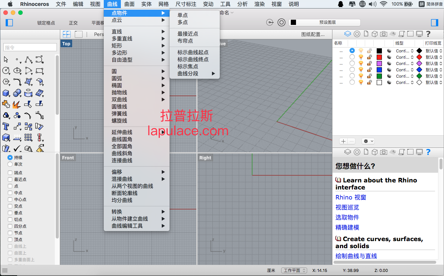Set the red layer as current layer

[x=352, y=57]
